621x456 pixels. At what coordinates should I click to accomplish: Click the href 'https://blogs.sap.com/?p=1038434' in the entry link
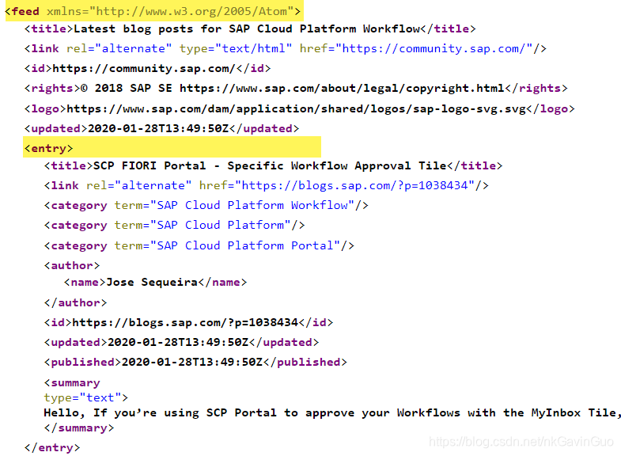pyautogui.click(x=355, y=185)
